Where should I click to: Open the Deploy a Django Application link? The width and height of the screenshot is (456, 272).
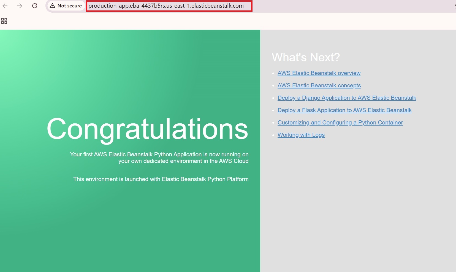[x=347, y=98]
